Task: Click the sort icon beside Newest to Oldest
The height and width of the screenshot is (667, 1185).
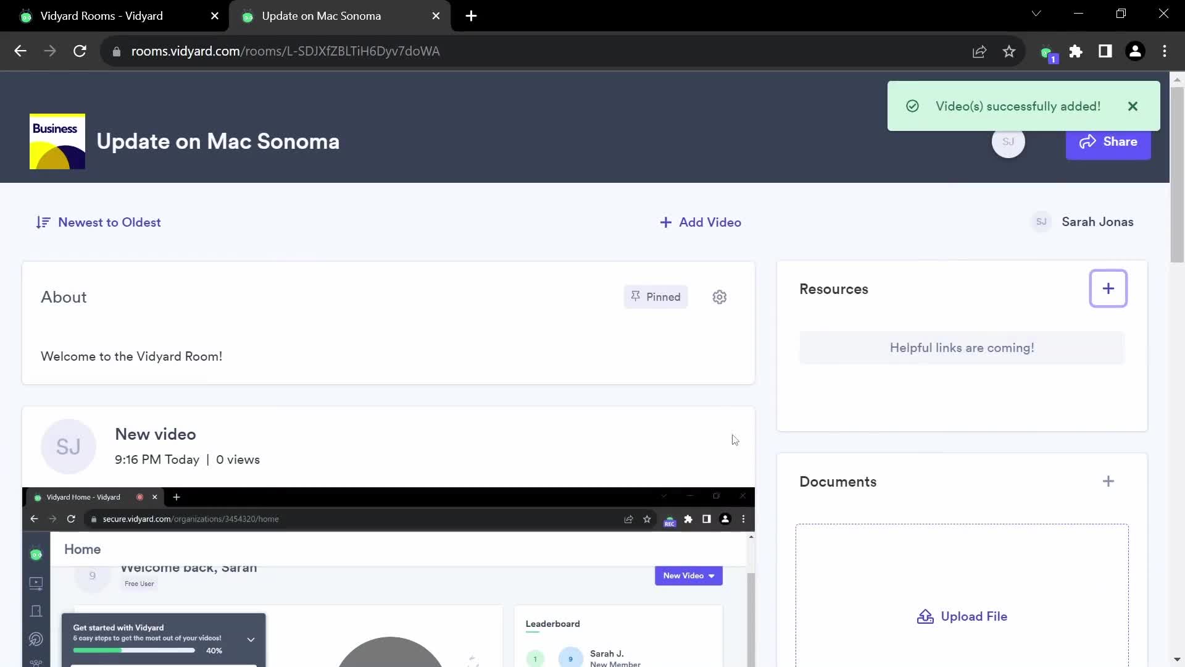Action: click(x=43, y=222)
